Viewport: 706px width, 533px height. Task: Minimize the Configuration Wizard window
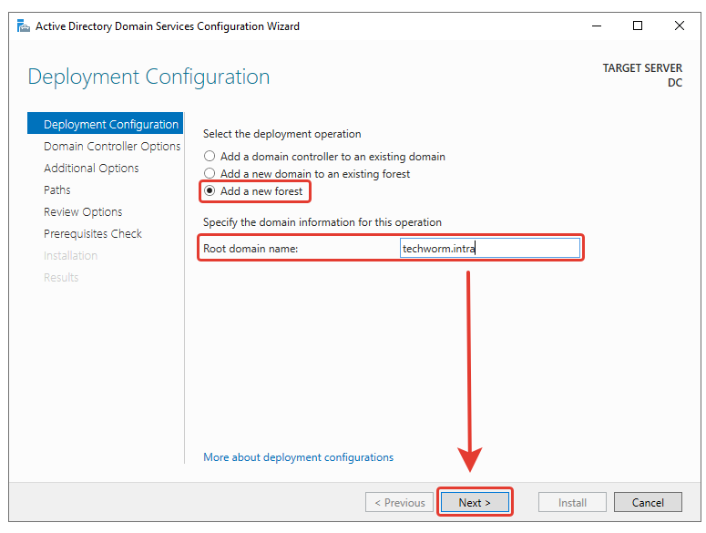point(595,26)
